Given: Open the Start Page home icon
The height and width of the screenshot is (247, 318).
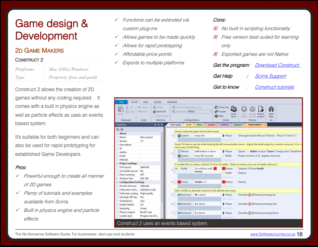Looking at the screenshot, I should click(271, 109).
